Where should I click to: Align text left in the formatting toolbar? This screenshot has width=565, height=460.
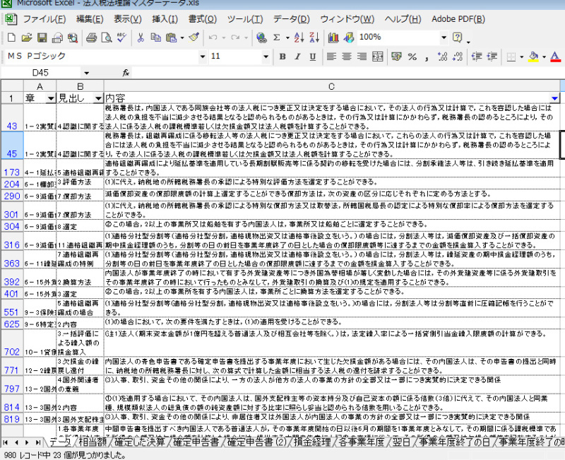click(331, 57)
